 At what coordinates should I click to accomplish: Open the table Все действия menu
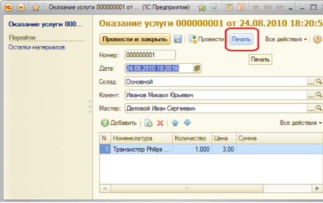coord(301,123)
